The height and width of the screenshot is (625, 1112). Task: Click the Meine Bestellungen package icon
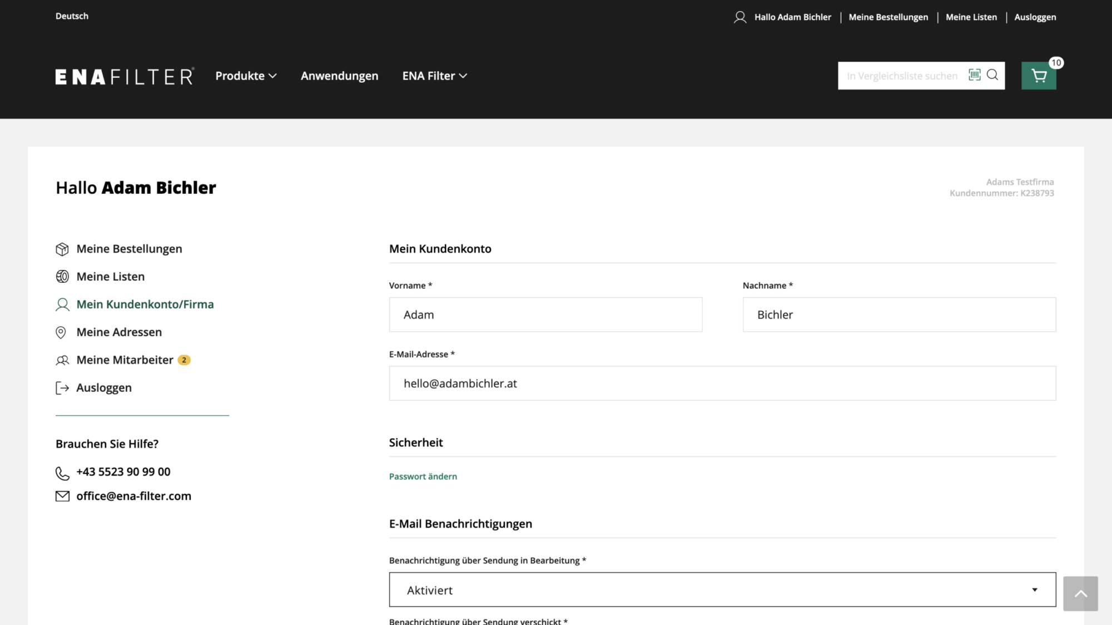(62, 249)
